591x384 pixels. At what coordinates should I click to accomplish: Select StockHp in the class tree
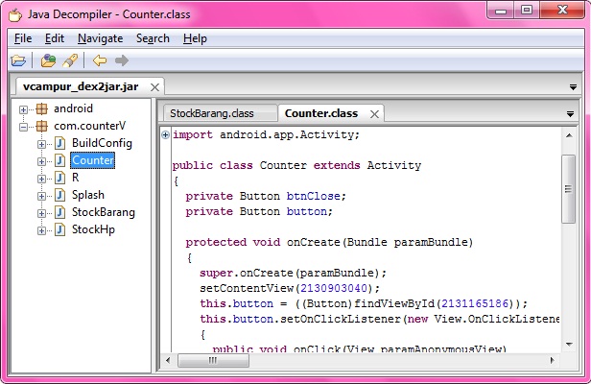93,229
